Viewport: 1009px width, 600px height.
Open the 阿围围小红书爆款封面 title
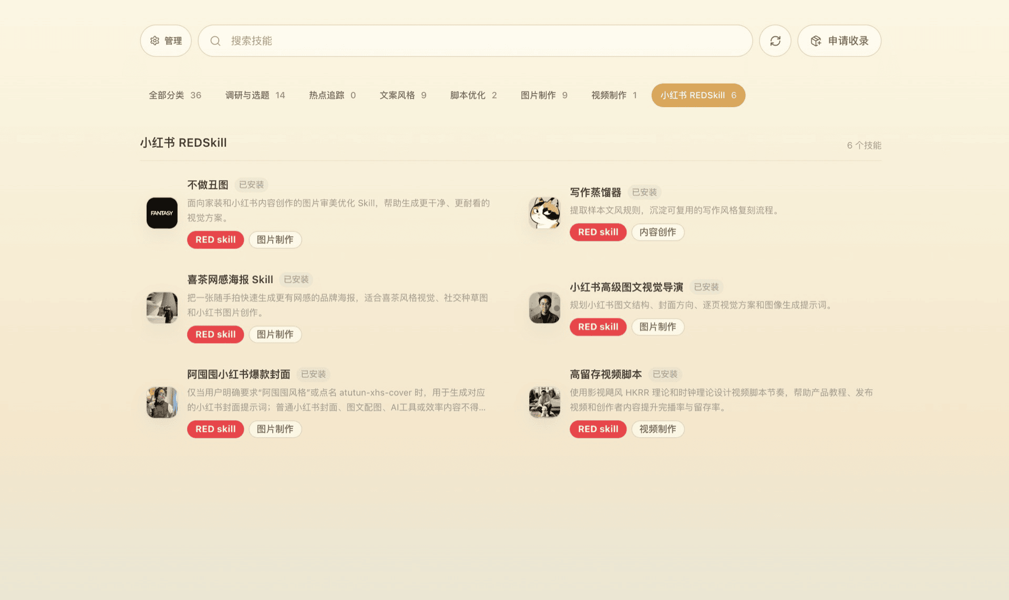[239, 374]
